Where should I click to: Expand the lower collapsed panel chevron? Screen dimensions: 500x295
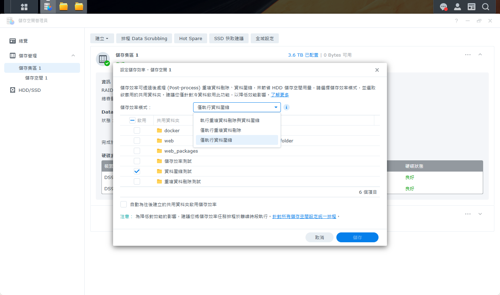pos(480,214)
